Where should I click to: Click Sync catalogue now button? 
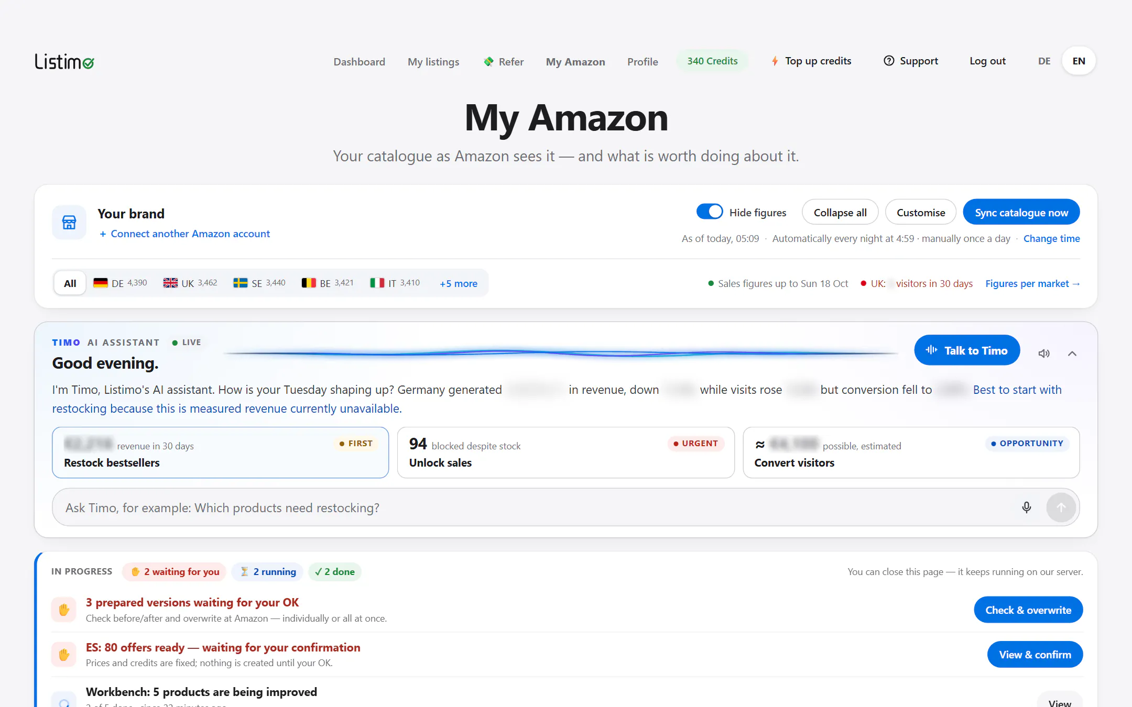click(1021, 213)
